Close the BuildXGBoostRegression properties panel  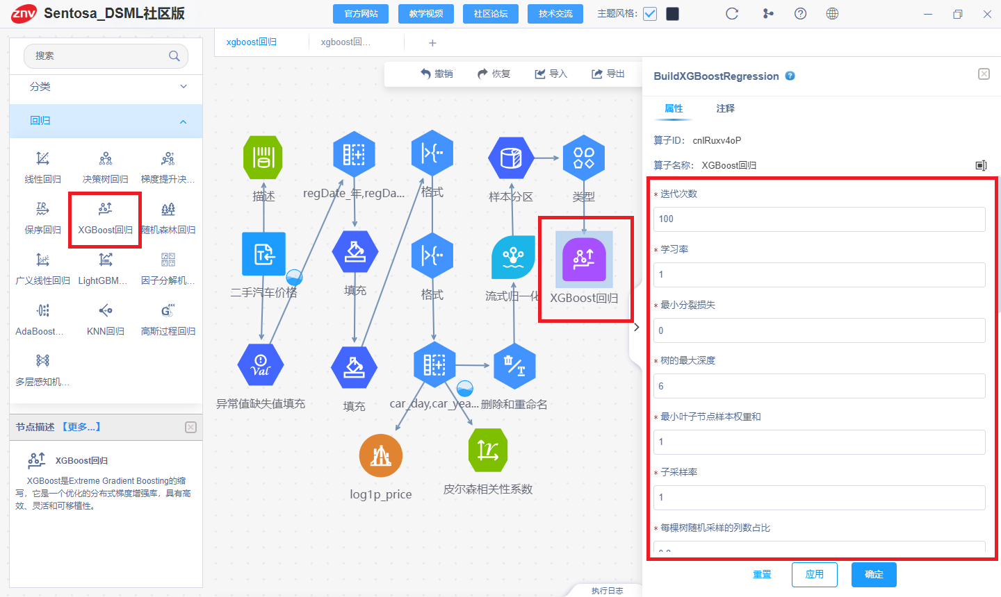984,74
